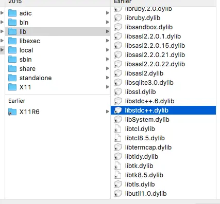The image size is (220, 204).
Task: Select the libruby.dylib file name
Action: [143, 18]
